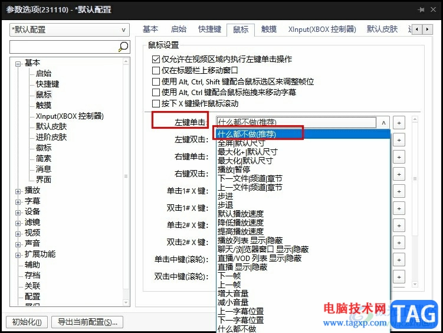Viewport: 443px width, 333px height.
Task: Pin the preferences window
Action: click(421, 9)
